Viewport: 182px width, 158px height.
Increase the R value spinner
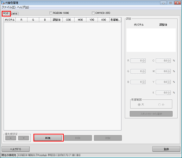144,60
